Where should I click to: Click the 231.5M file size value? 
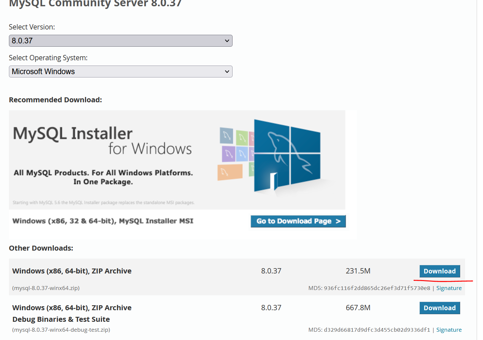[x=358, y=271]
